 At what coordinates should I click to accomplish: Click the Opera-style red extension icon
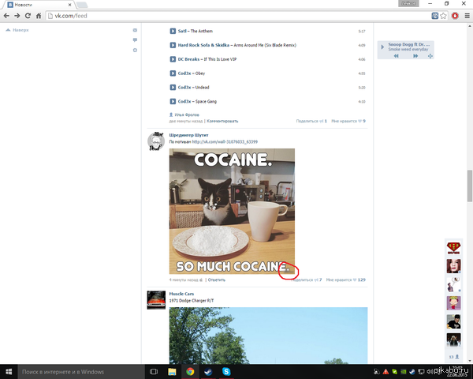point(455,16)
